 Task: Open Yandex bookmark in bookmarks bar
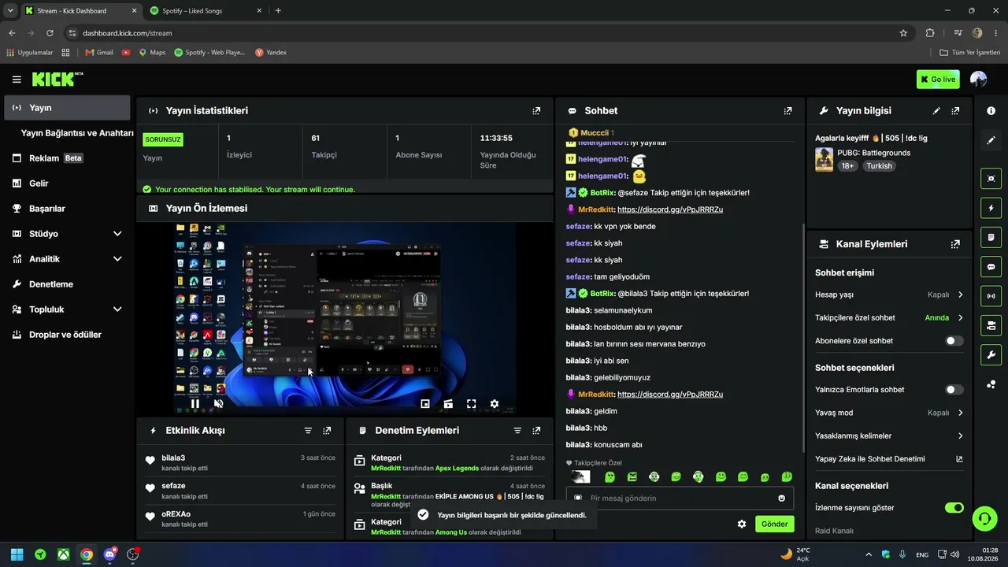(270, 53)
